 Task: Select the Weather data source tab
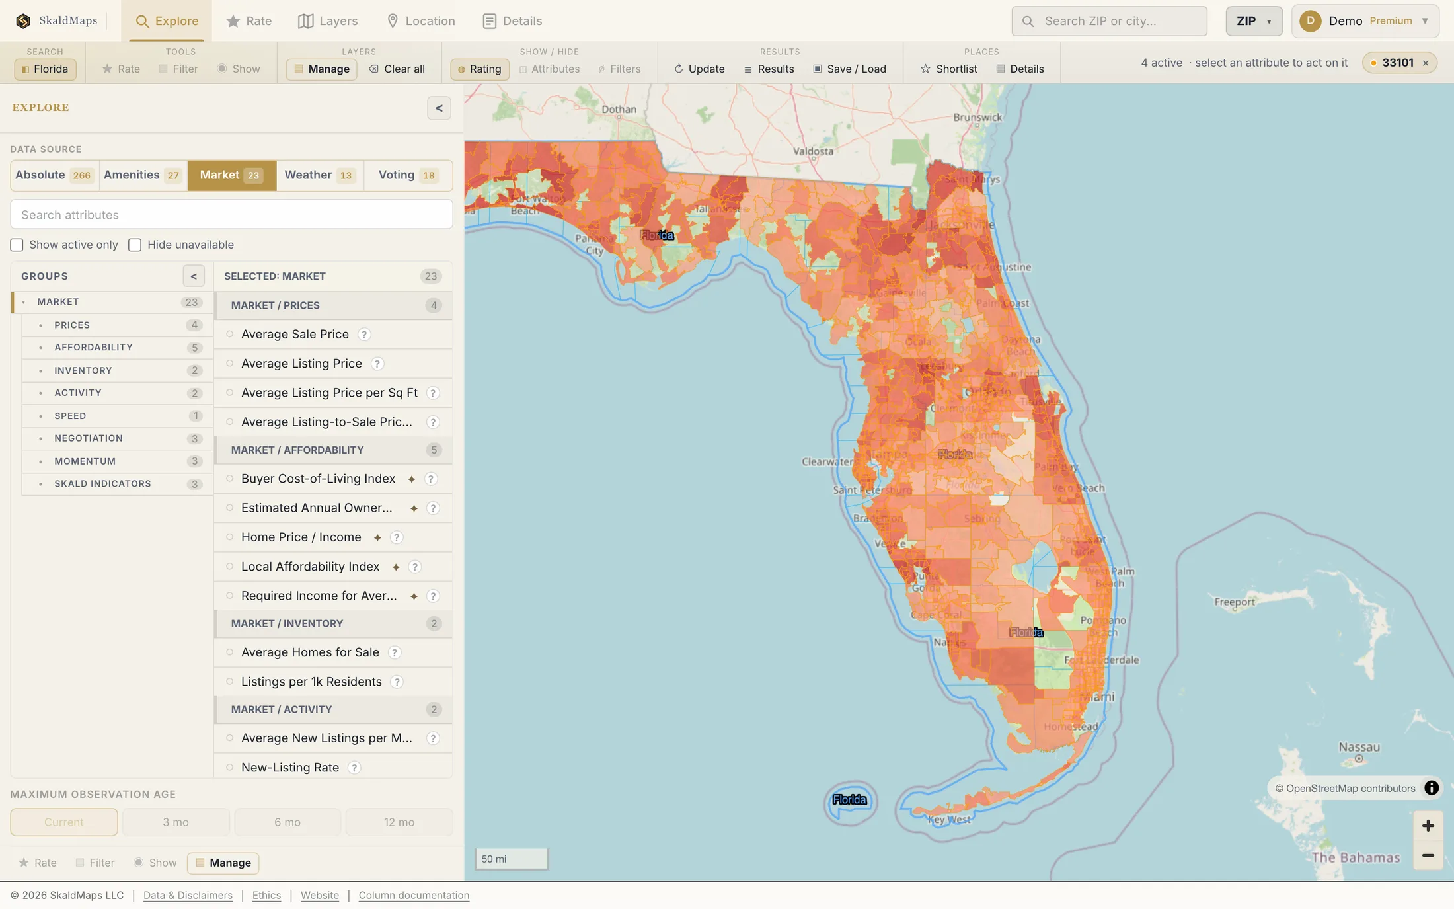pos(320,175)
